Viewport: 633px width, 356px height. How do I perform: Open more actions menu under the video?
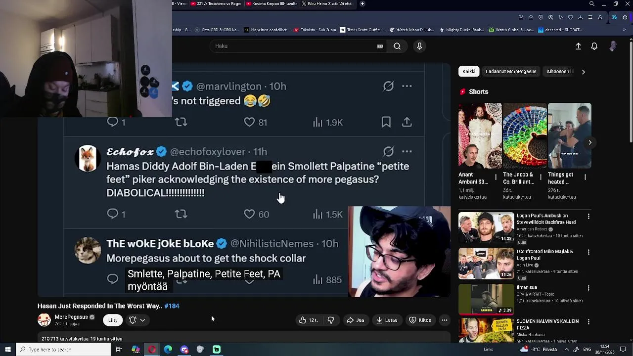pyautogui.click(x=445, y=320)
